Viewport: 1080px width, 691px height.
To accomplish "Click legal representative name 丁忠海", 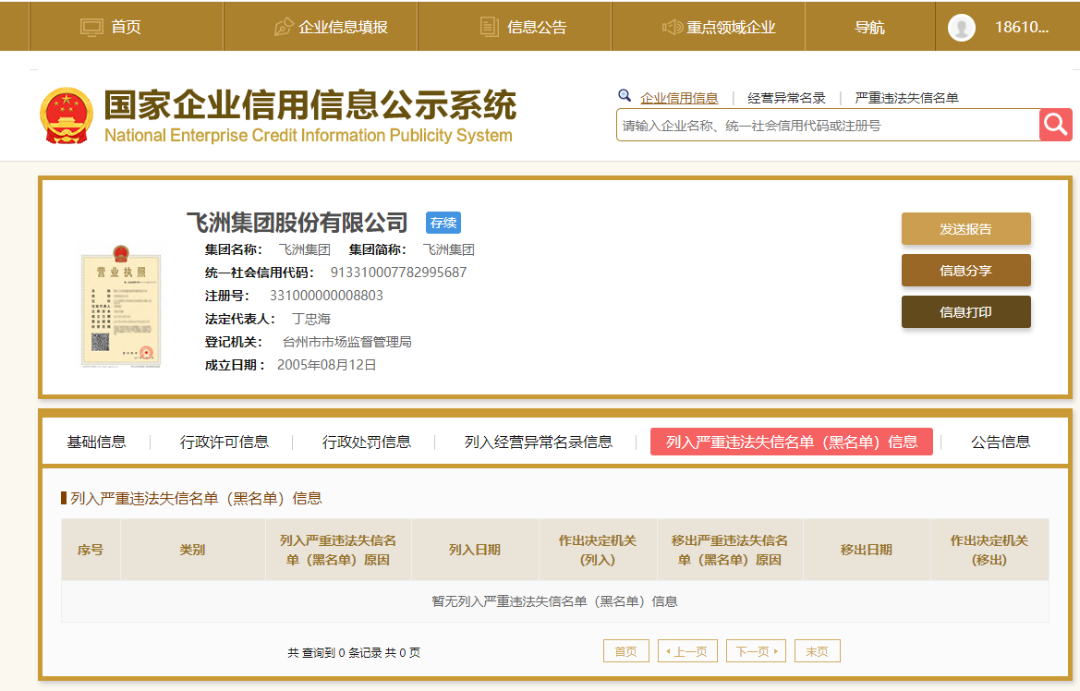I will pyautogui.click(x=311, y=319).
